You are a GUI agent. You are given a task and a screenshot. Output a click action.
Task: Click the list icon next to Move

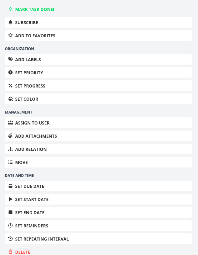point(10,162)
